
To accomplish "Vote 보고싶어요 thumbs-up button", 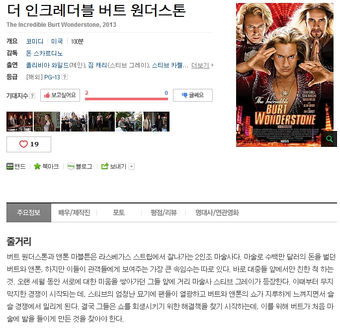I will coord(60,95).
